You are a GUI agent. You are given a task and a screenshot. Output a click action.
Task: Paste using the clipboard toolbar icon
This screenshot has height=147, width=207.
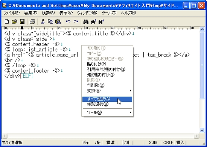[x=58, y=21]
